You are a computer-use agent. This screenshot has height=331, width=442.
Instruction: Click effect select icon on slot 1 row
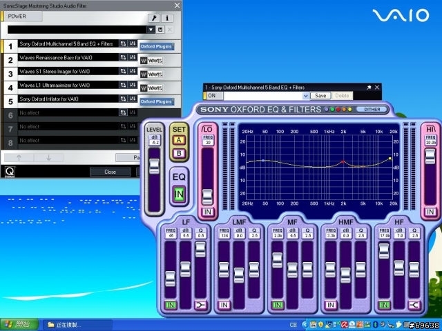[x=123, y=43]
